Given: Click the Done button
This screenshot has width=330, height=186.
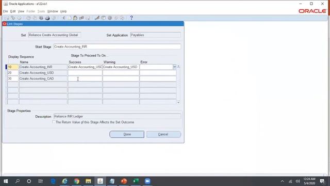Looking at the screenshot, I should [127, 134].
